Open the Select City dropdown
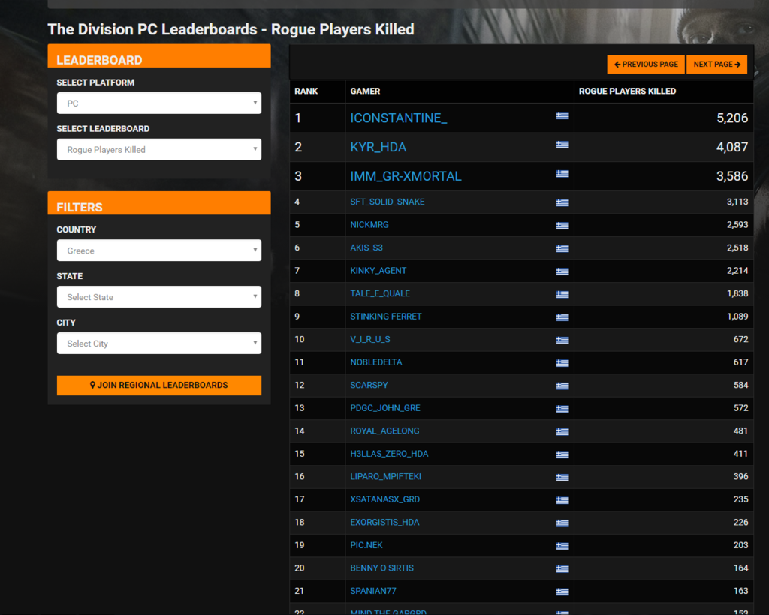 [x=158, y=343]
